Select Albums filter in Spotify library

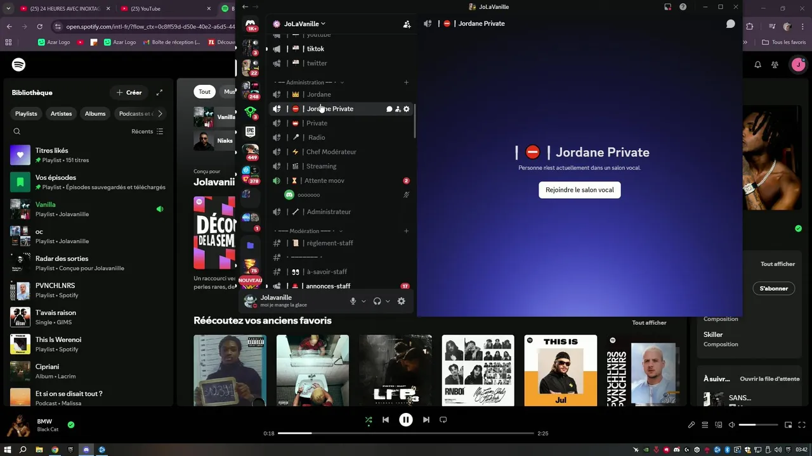click(95, 114)
